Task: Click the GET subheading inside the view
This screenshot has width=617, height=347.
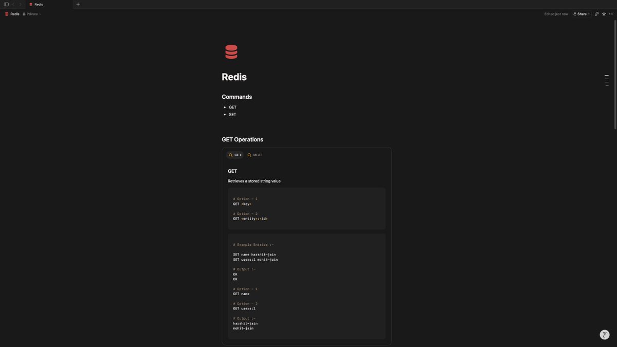Action: point(232,171)
